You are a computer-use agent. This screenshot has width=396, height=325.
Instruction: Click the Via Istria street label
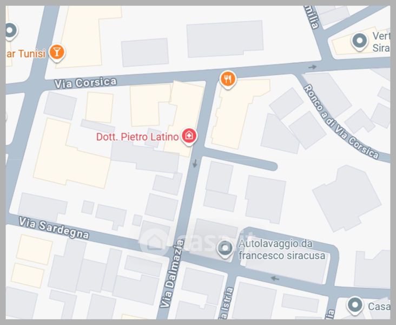point(226,302)
